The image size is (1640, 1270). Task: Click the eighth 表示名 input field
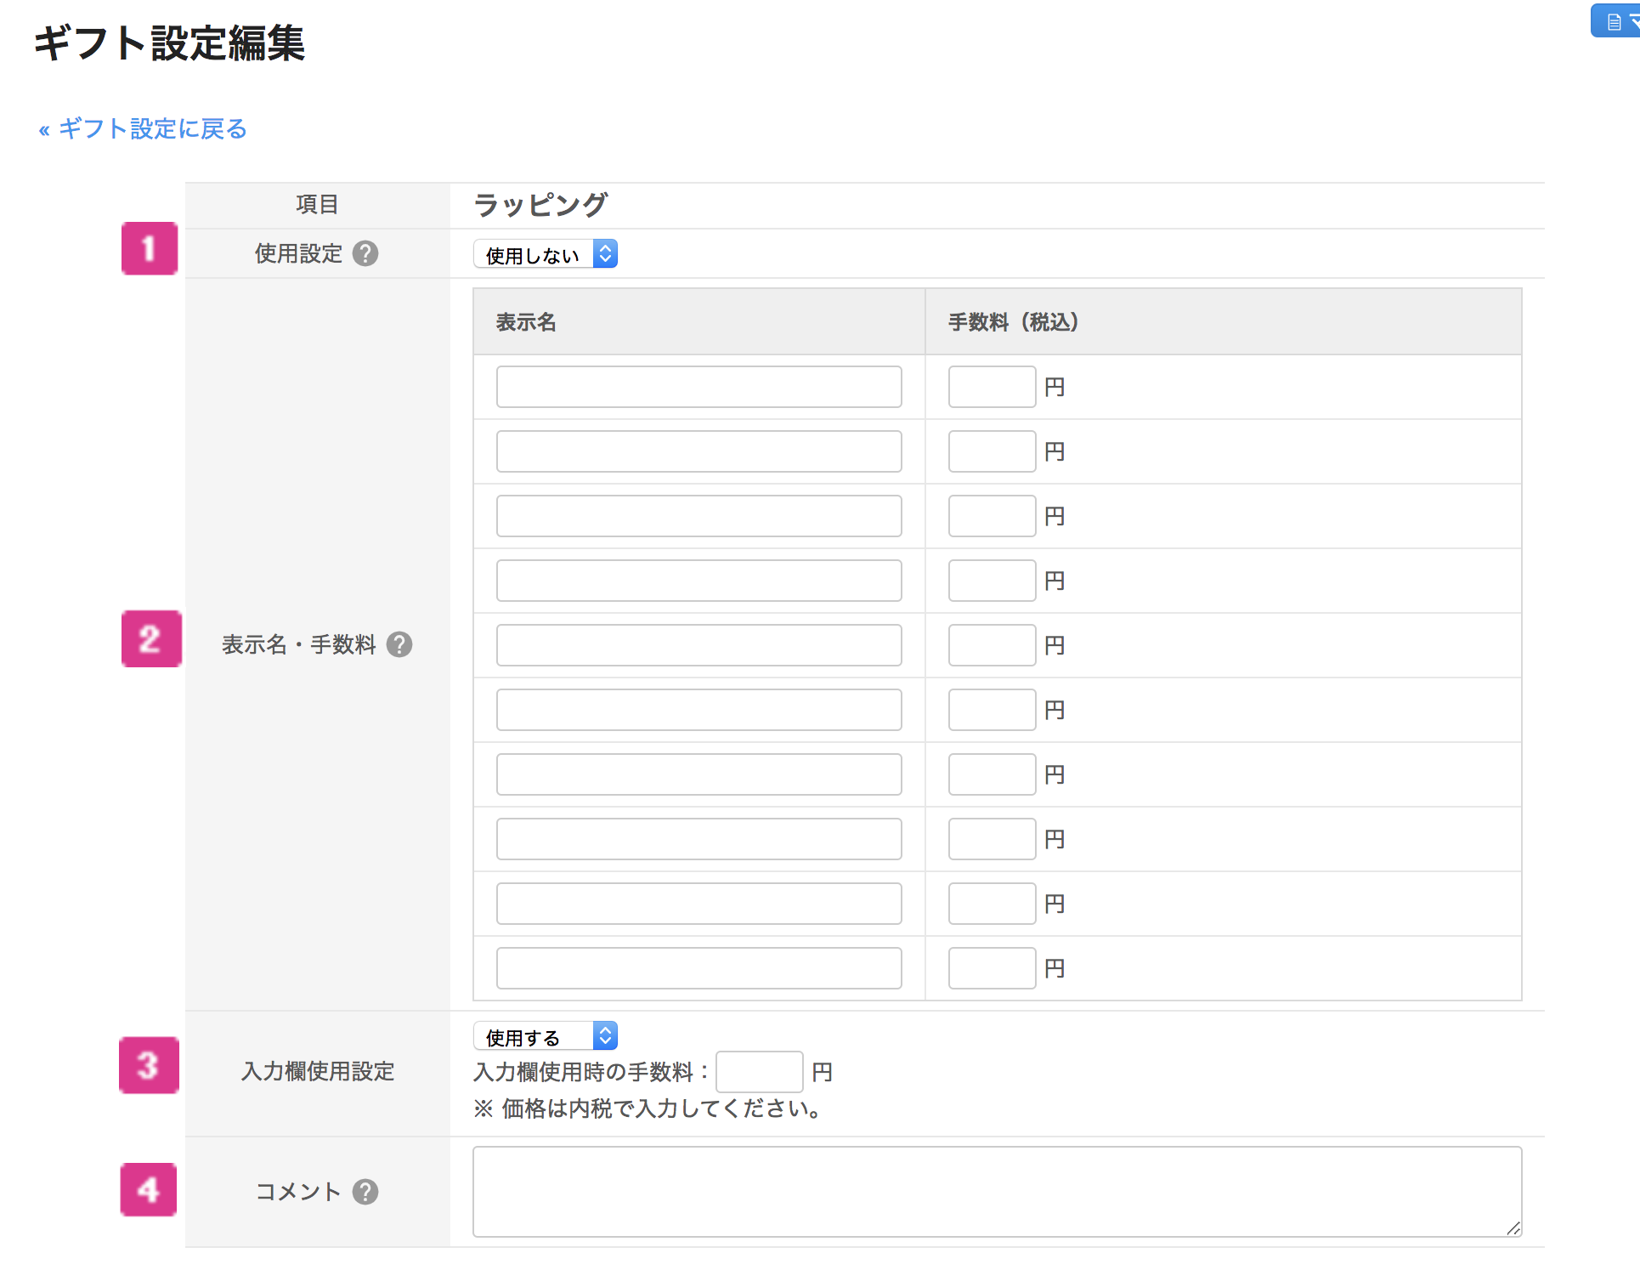click(698, 839)
